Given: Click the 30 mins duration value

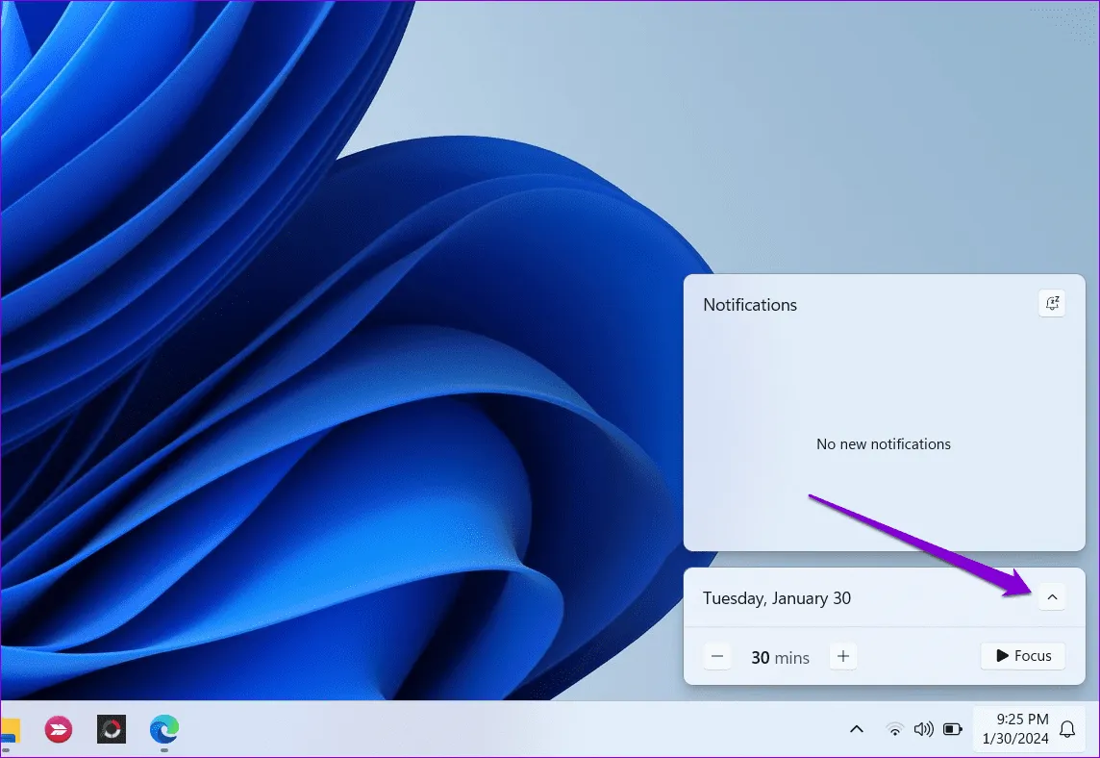Looking at the screenshot, I should (780, 657).
